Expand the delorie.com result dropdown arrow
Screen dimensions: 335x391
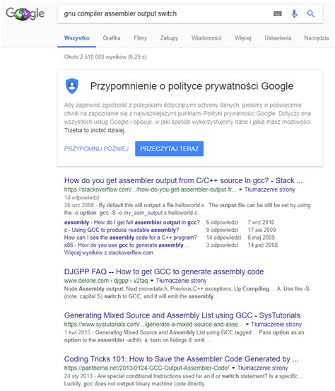point(152,281)
